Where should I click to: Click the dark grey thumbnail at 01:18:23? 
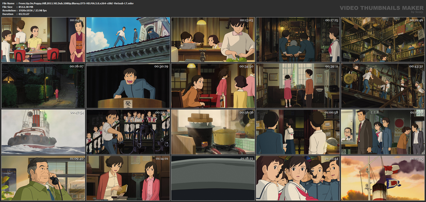[213, 178]
